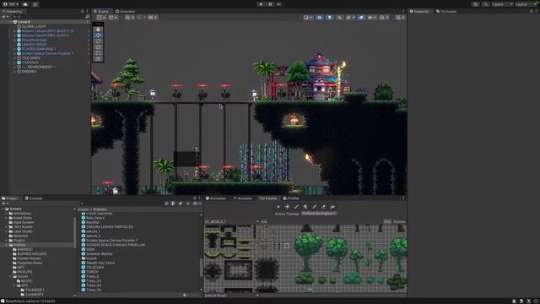
Task: Toggle scene lighting with the lightbulb button
Action: coord(330,17)
